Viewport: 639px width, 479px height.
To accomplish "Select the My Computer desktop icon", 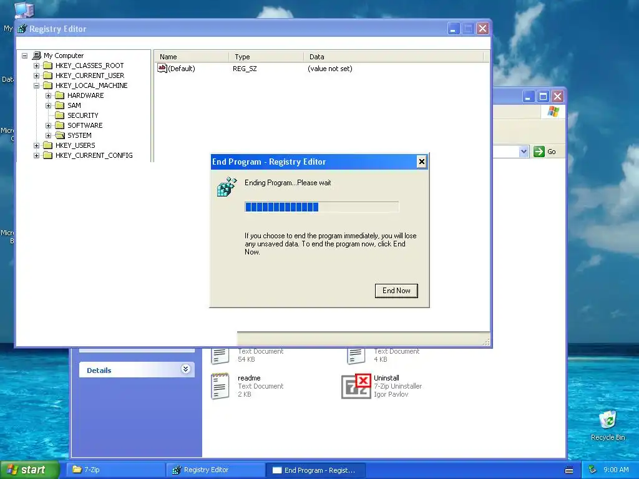I will pos(24,10).
